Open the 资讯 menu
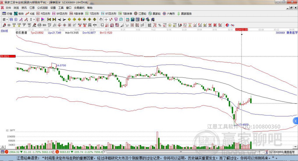Screen dimensions: 298x161 24,8
